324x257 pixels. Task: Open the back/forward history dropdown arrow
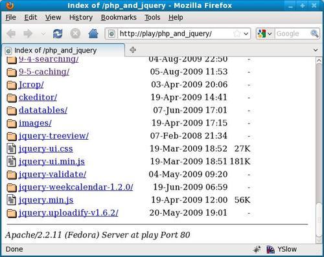pyautogui.click(x=43, y=34)
